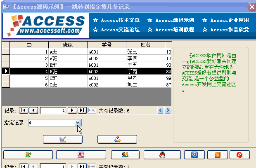Viewport: 256px width, 168px height.
Task: Click the ID column header
Action: tap(29, 45)
